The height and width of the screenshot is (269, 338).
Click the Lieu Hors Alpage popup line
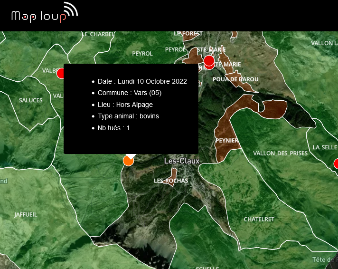pos(125,105)
